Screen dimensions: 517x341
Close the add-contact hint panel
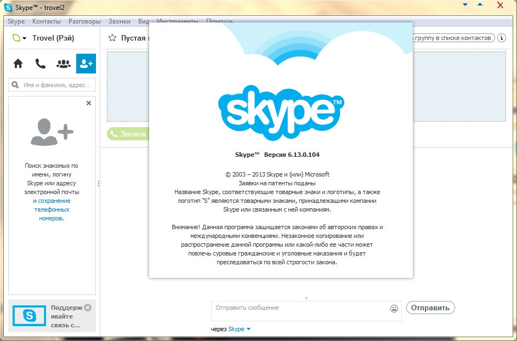pyautogui.click(x=89, y=103)
